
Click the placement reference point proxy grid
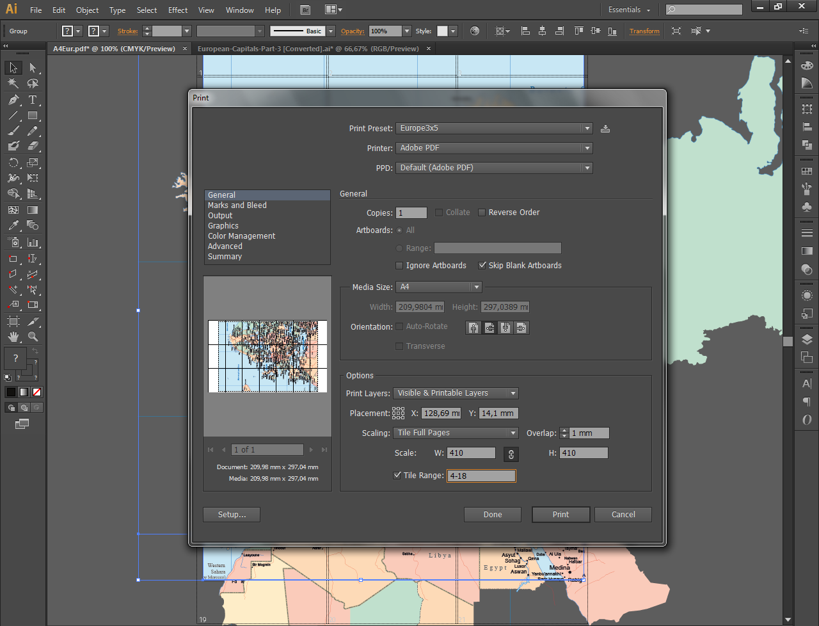click(x=398, y=413)
